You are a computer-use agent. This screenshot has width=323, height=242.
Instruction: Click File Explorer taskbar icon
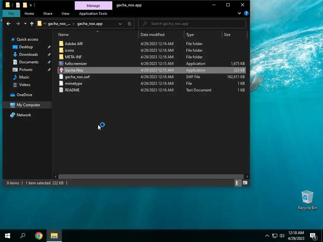54,236
